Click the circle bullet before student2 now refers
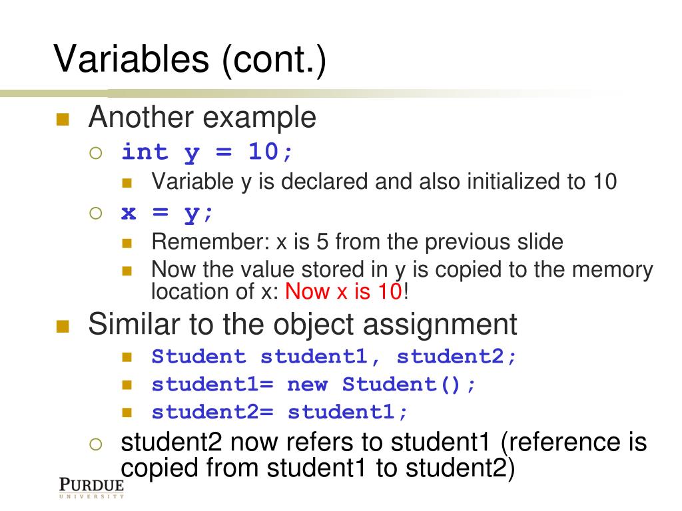The height and width of the screenshot is (511, 682). point(96,444)
